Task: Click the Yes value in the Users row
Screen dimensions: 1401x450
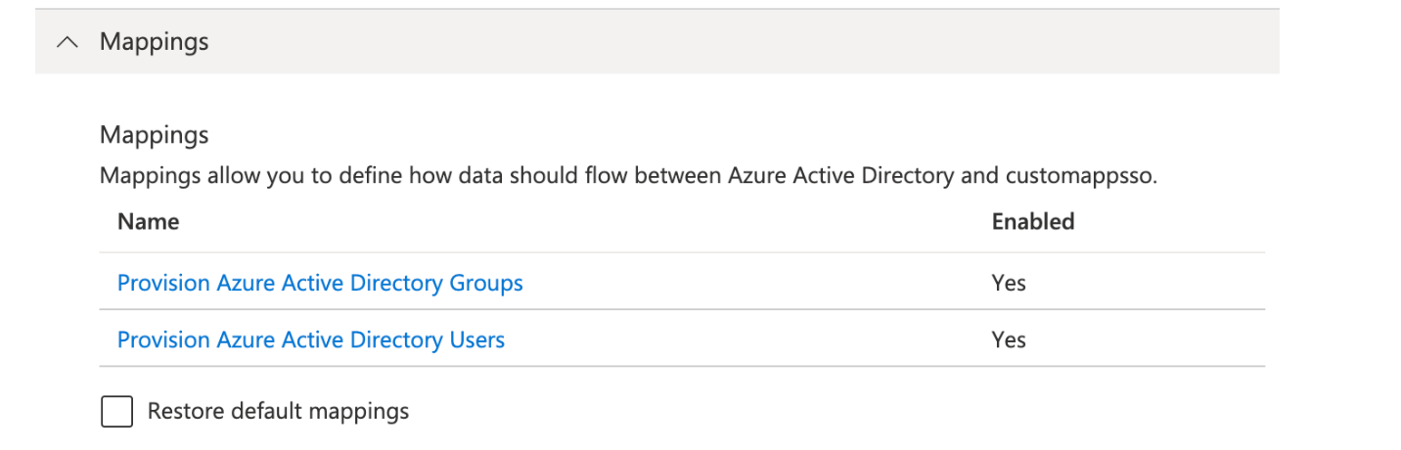Action: [x=1009, y=339]
